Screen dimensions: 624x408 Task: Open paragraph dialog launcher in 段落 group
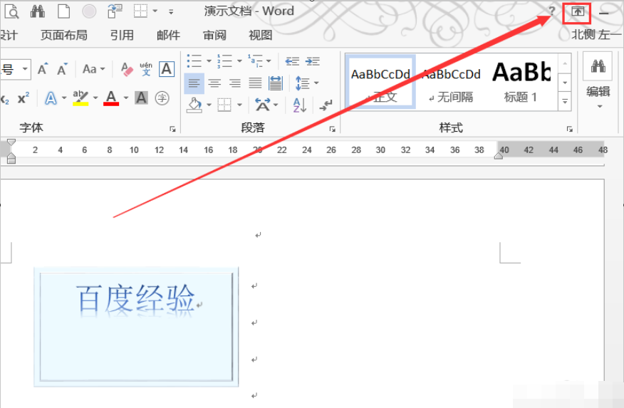click(x=332, y=129)
